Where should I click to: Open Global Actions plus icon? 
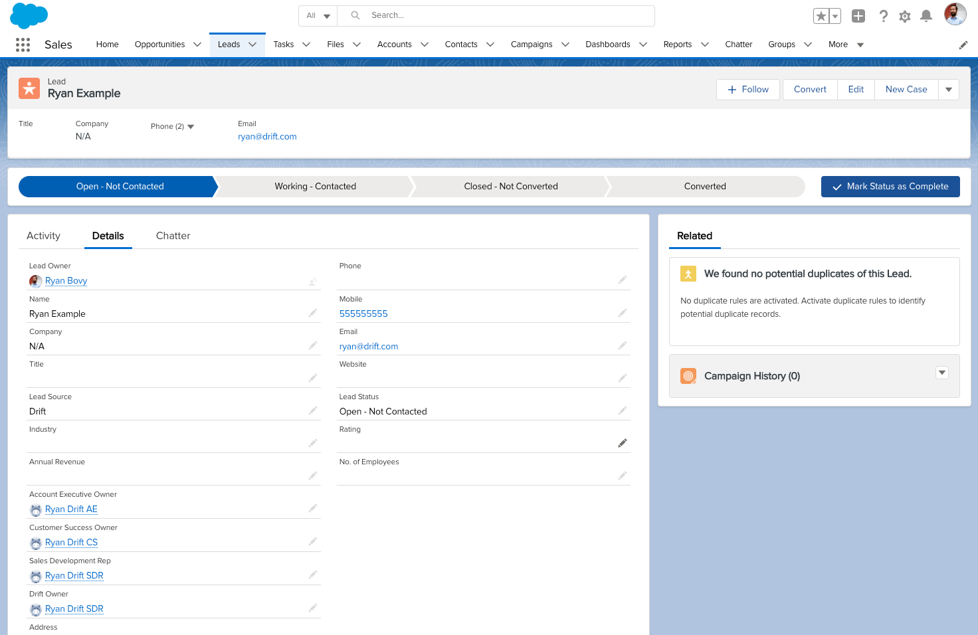858,16
